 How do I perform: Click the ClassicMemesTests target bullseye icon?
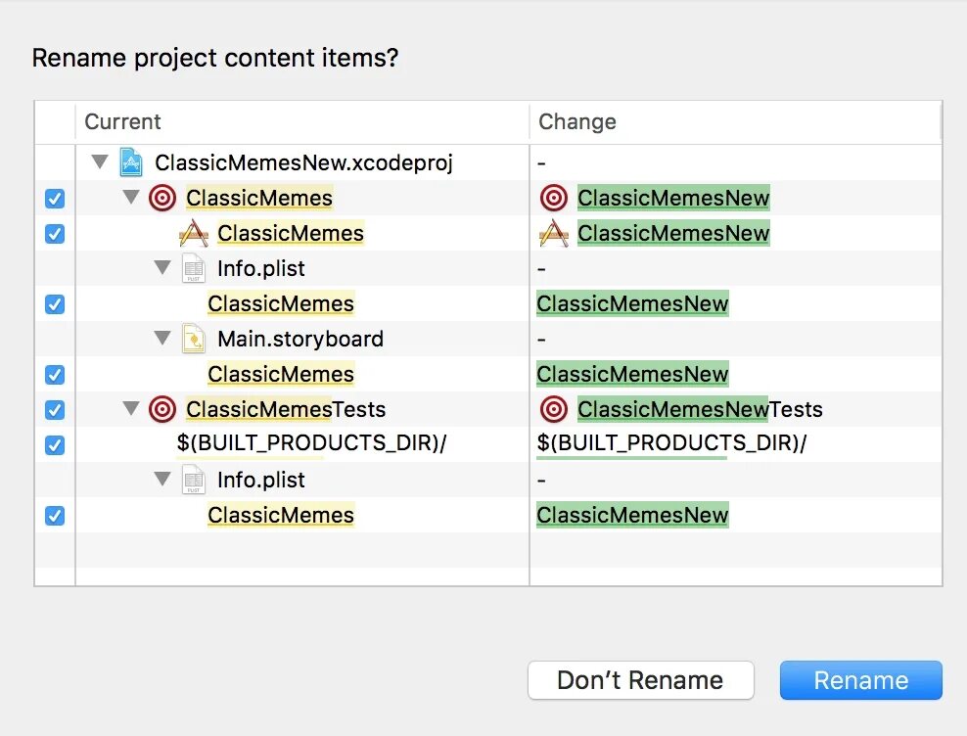click(162, 409)
